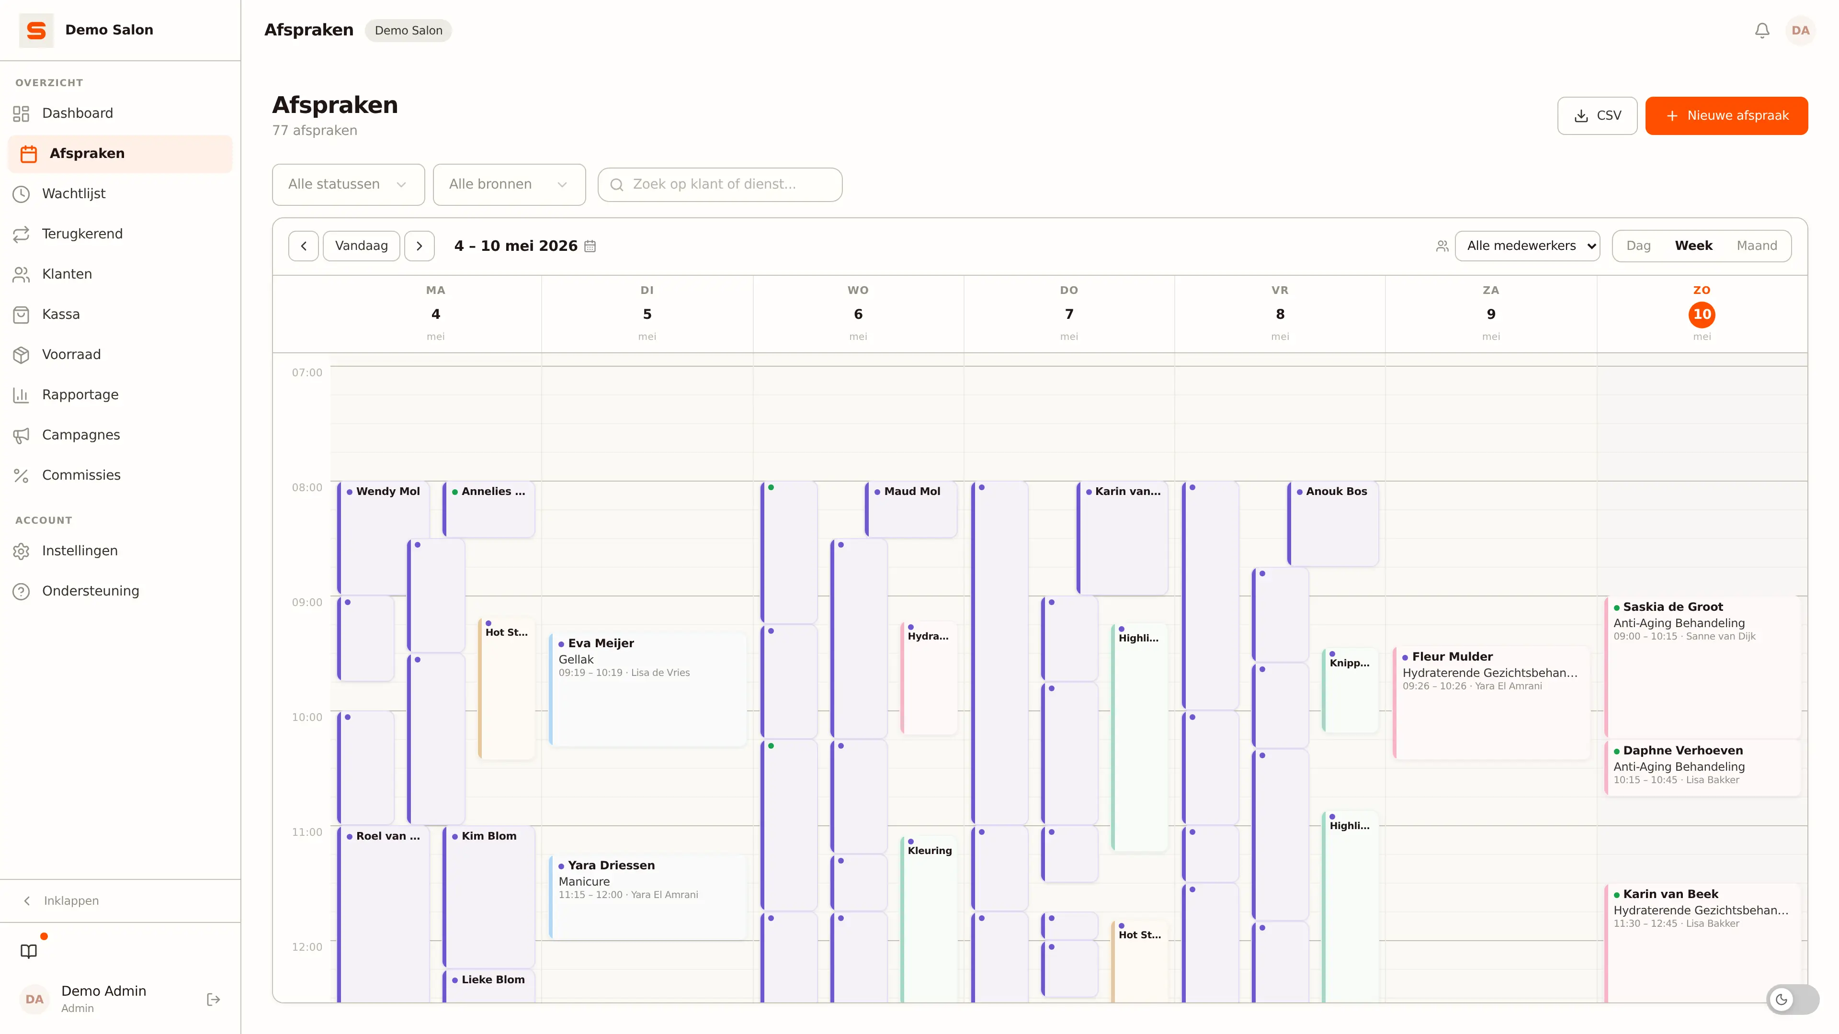
Task: Export appointments with CSV button
Action: (x=1597, y=115)
